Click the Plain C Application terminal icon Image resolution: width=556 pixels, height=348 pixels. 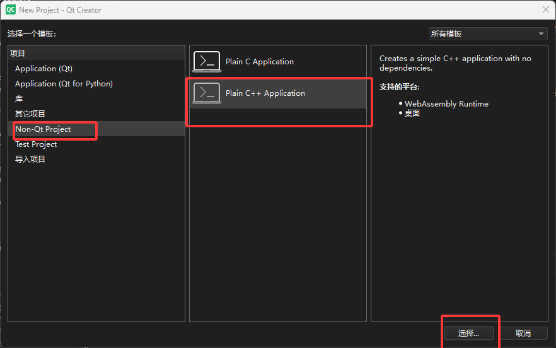[x=207, y=61]
